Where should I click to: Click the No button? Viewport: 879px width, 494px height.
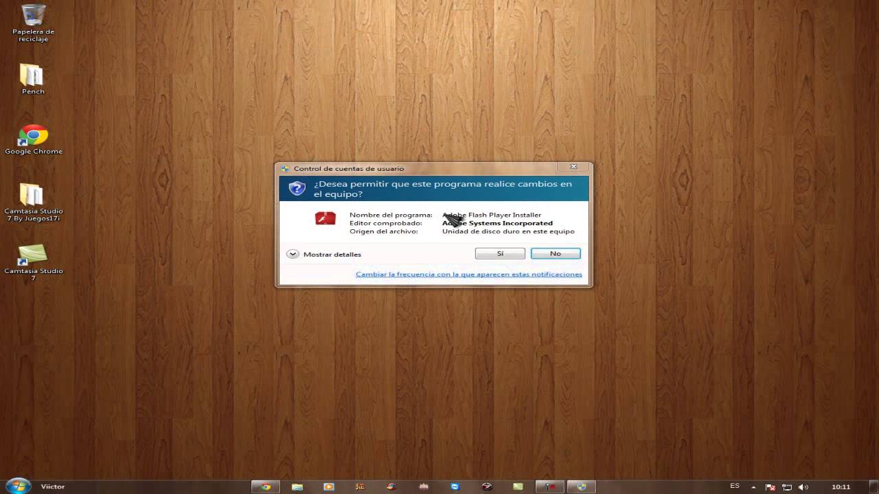[556, 253]
